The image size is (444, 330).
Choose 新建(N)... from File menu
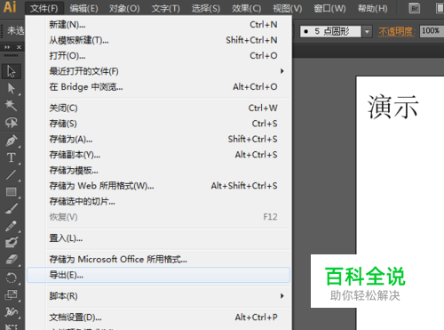[158, 25]
